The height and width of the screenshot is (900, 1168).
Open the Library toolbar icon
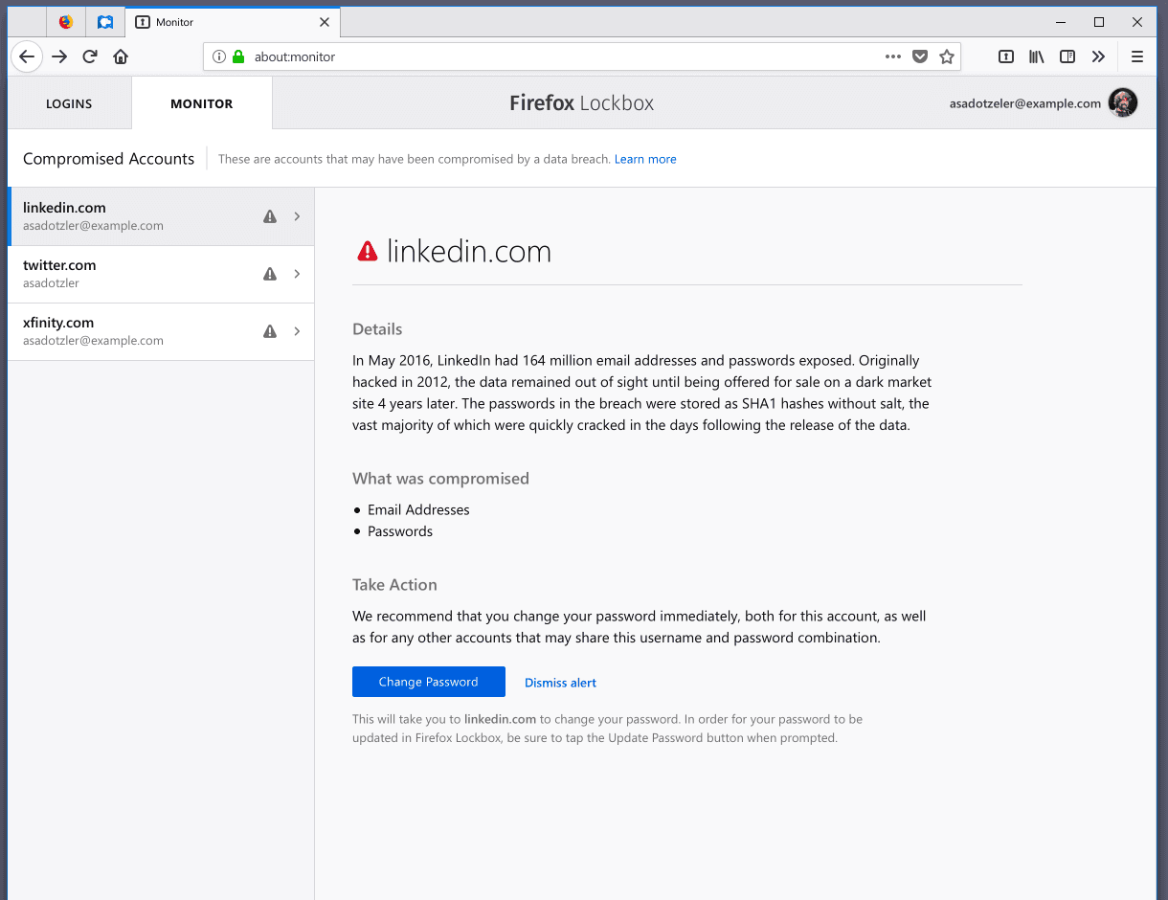click(1037, 56)
